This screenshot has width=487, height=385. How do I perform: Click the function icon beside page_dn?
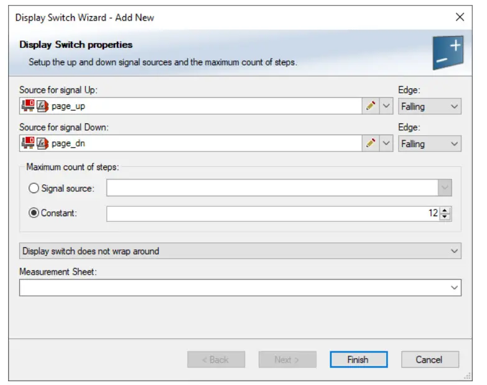coord(42,143)
